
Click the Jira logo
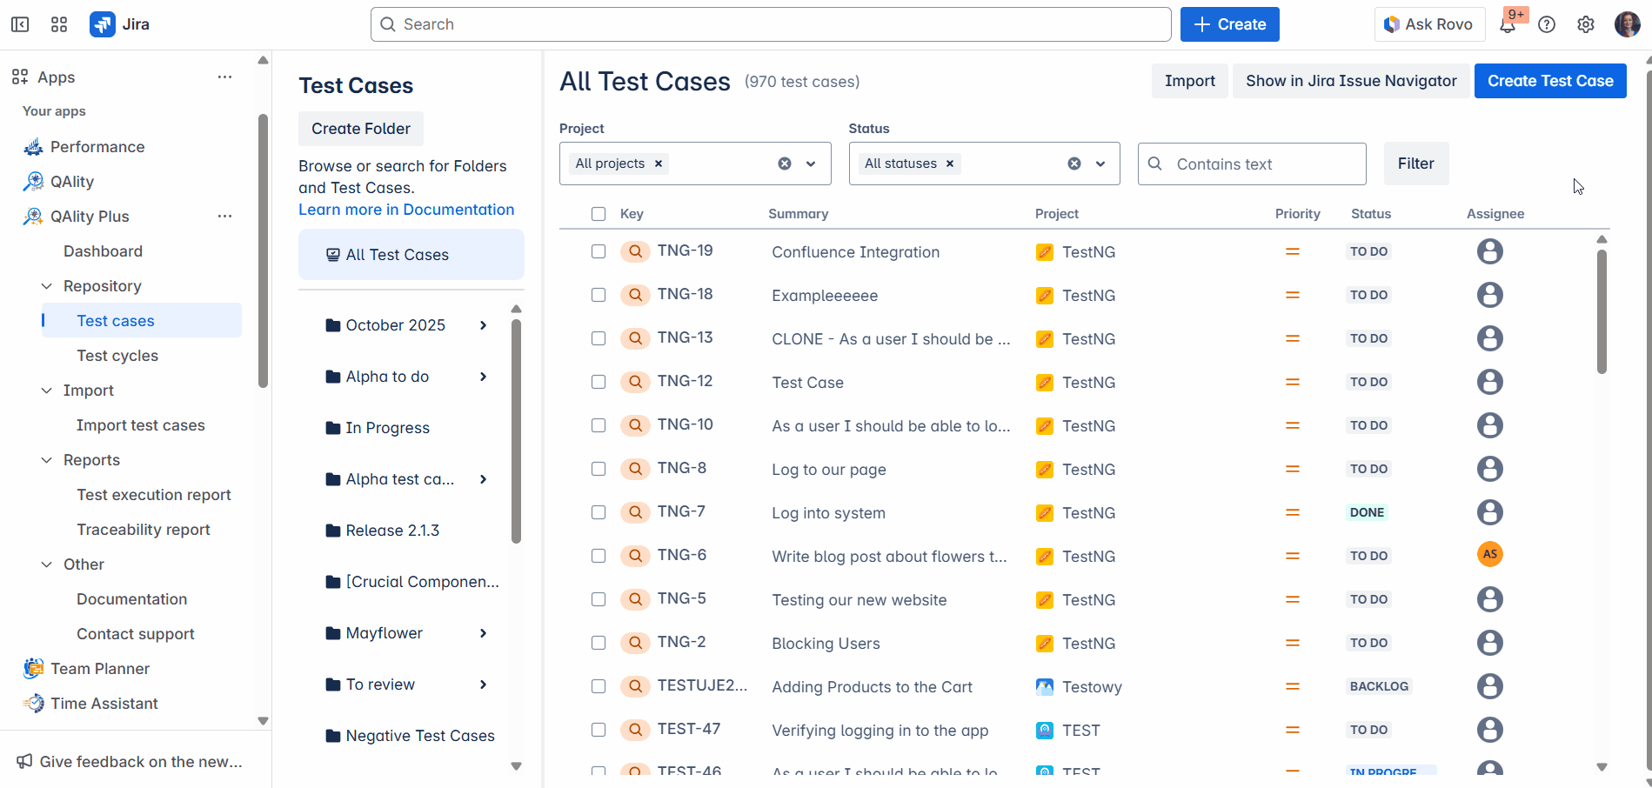(120, 24)
